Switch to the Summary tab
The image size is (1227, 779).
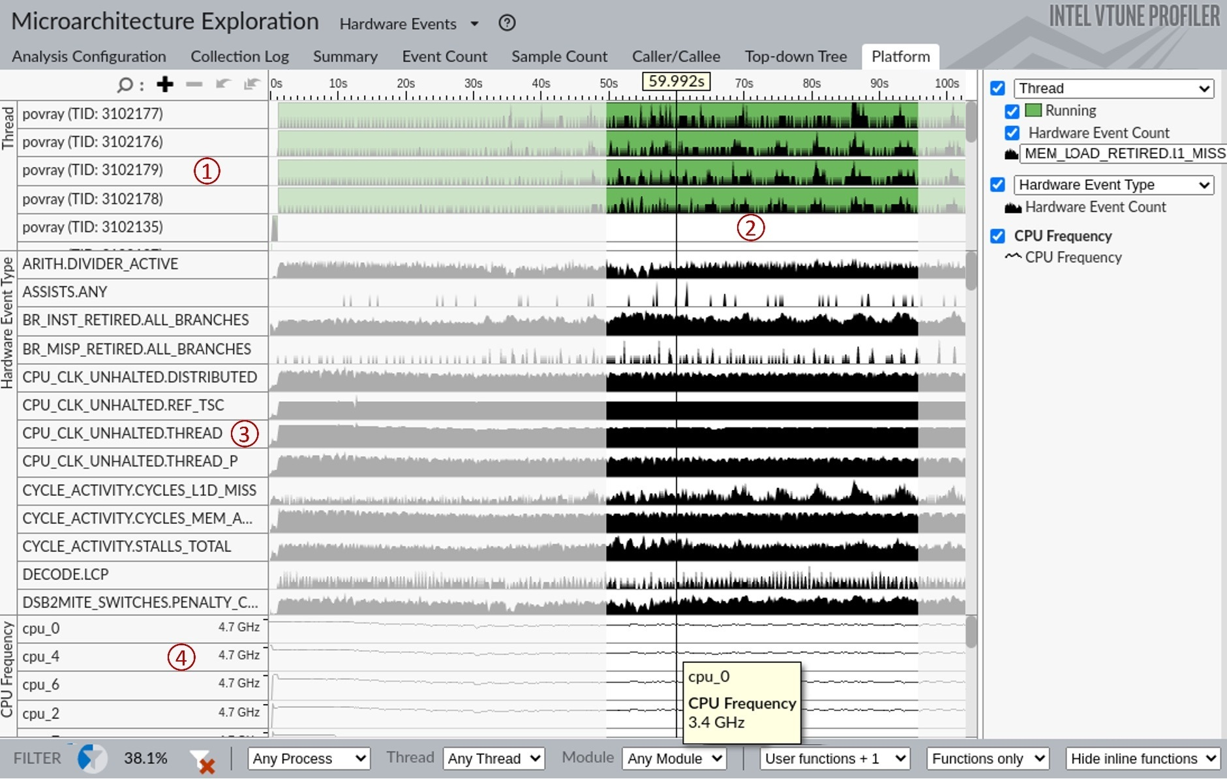click(345, 57)
